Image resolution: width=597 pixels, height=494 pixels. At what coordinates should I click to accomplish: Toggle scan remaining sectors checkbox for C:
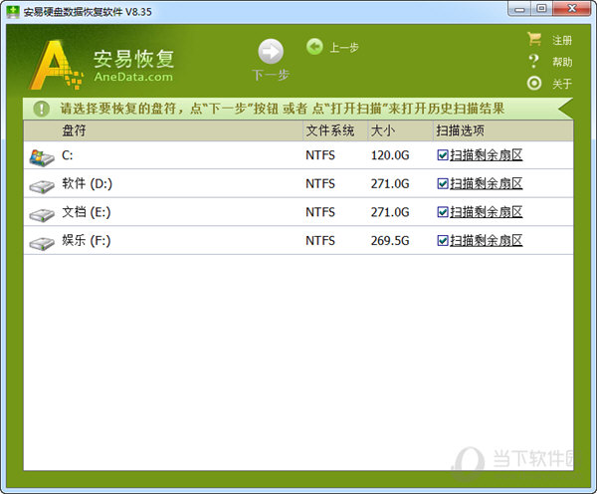pos(443,155)
